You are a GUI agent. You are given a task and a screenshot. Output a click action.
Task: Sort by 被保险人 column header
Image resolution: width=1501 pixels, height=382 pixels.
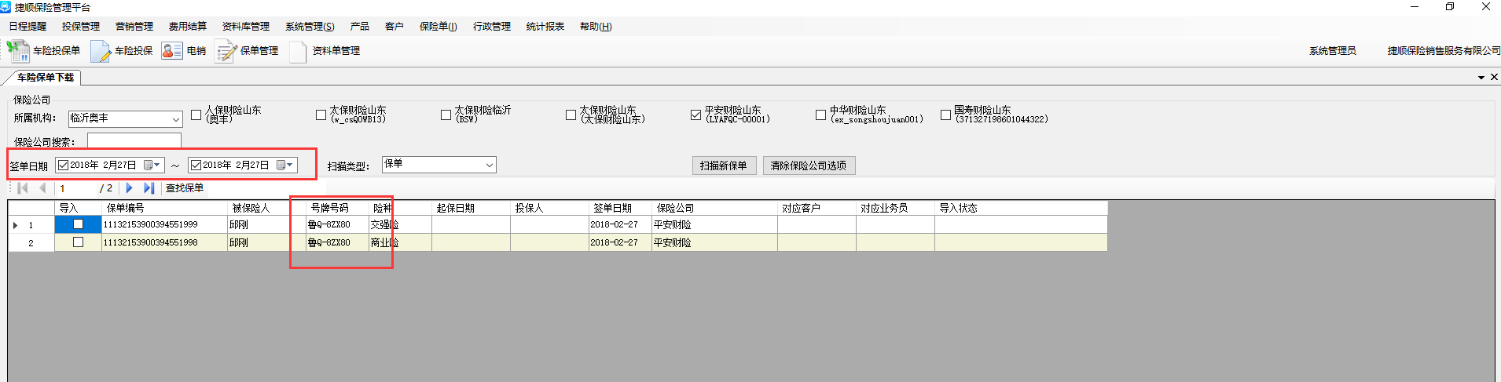pos(267,208)
